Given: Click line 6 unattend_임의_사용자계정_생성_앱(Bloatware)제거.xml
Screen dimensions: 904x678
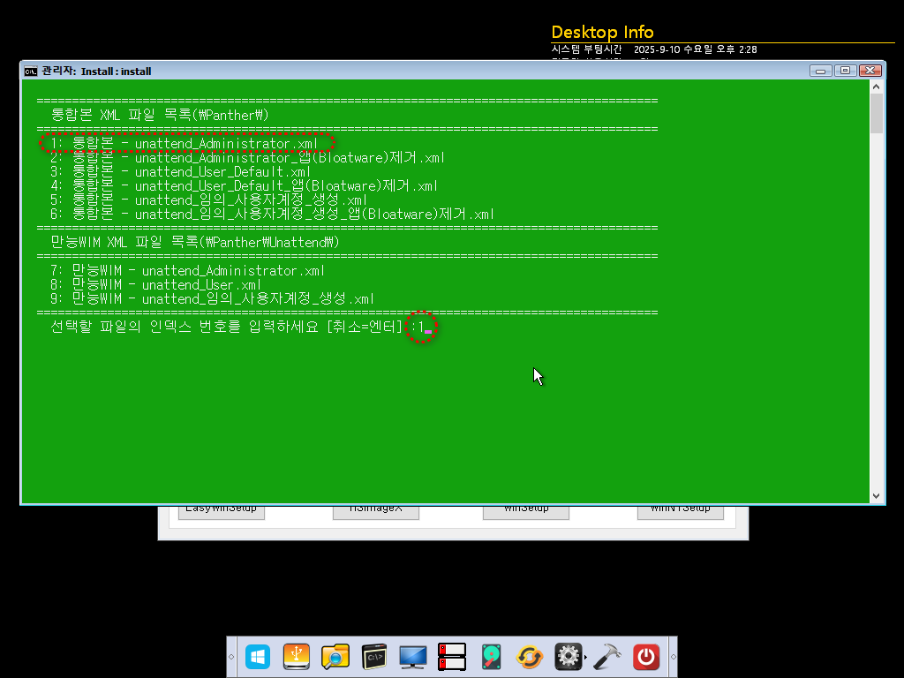Looking at the screenshot, I should click(x=272, y=215).
